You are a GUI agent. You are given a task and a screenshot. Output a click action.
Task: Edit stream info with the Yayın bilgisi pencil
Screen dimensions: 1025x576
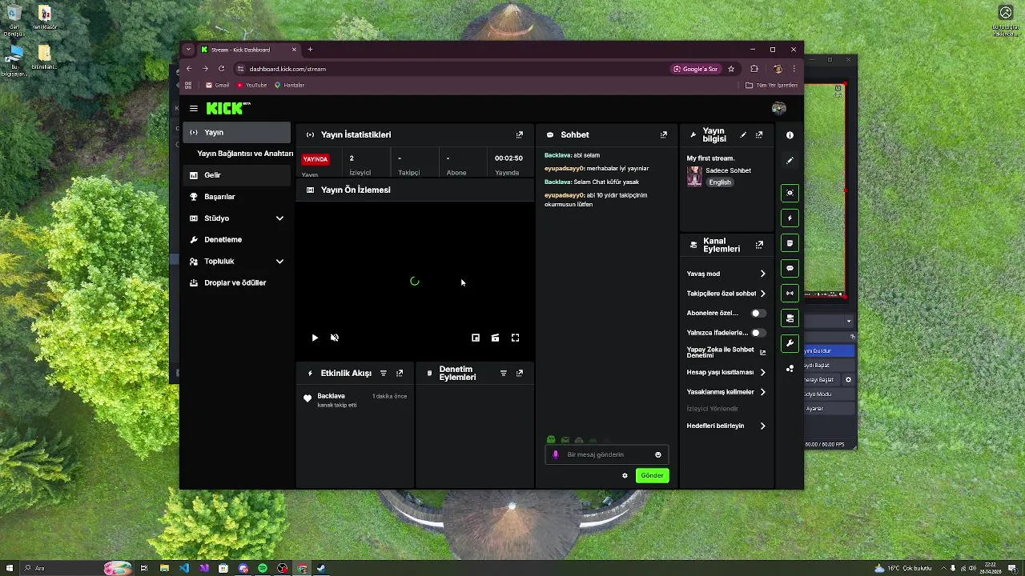click(x=743, y=134)
